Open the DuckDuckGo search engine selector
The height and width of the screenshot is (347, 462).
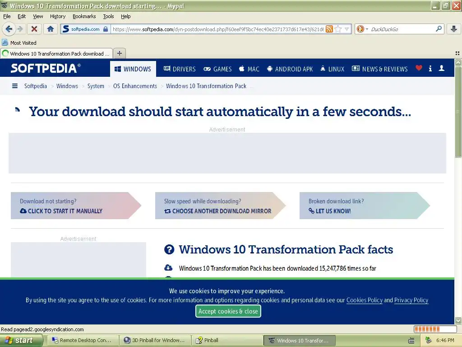pyautogui.click(x=362, y=29)
